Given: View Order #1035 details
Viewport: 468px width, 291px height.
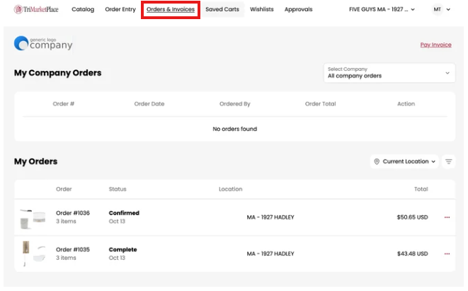Looking at the screenshot, I should click(73, 249).
